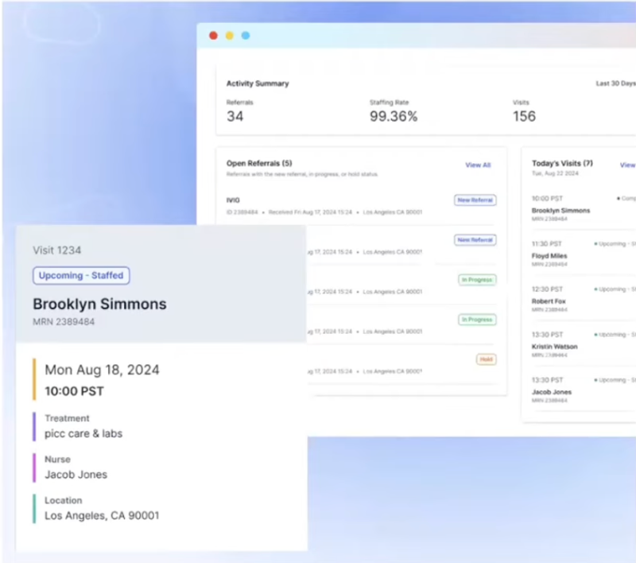Click the yellow window control dot
The height and width of the screenshot is (563, 636).
pyautogui.click(x=230, y=36)
